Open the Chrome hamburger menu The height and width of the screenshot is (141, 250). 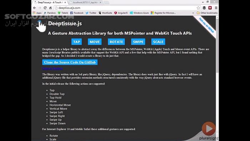(216, 8)
